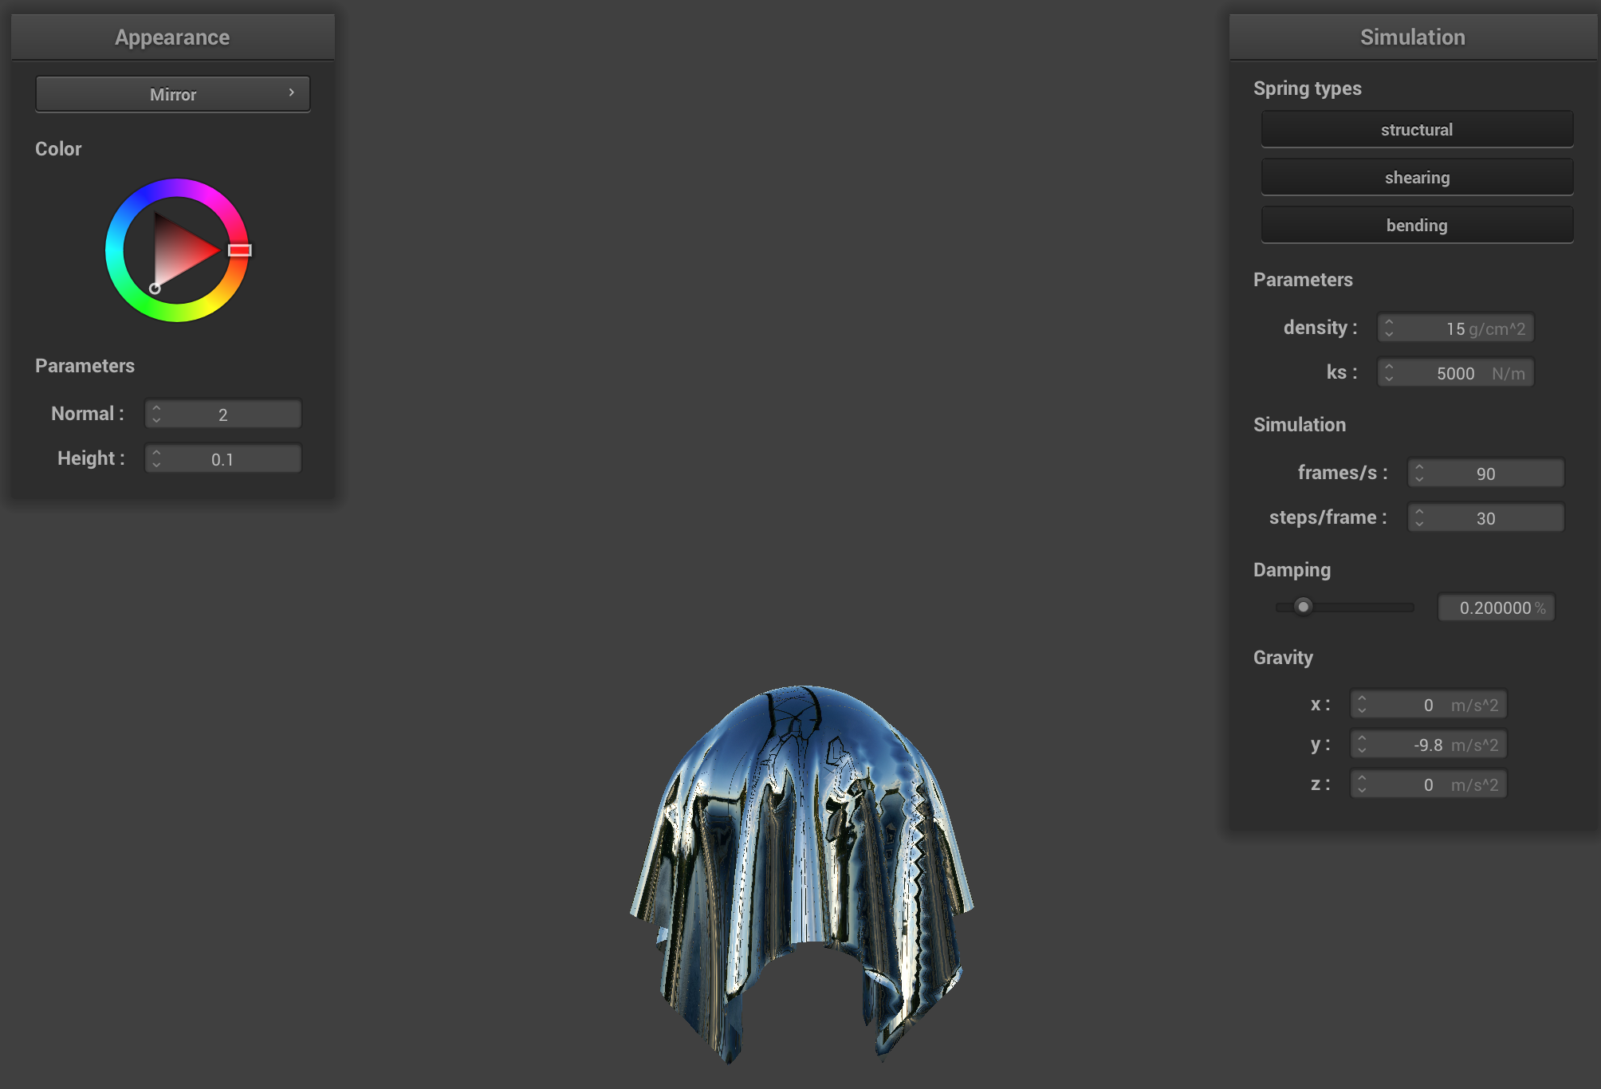Click the steps/frame stepper arrows
The width and height of the screenshot is (1601, 1089).
click(x=1420, y=517)
